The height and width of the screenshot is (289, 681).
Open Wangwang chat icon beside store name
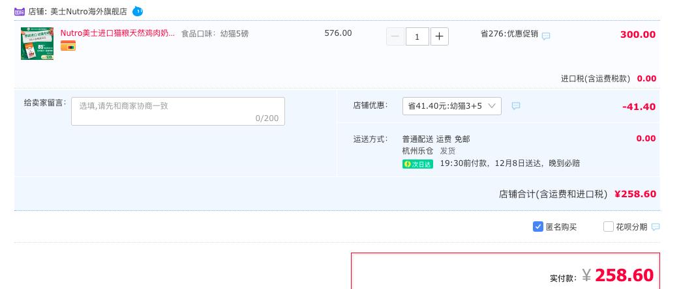click(x=138, y=11)
